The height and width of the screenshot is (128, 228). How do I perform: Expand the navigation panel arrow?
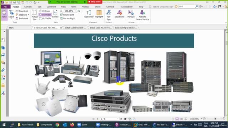pos(4,32)
